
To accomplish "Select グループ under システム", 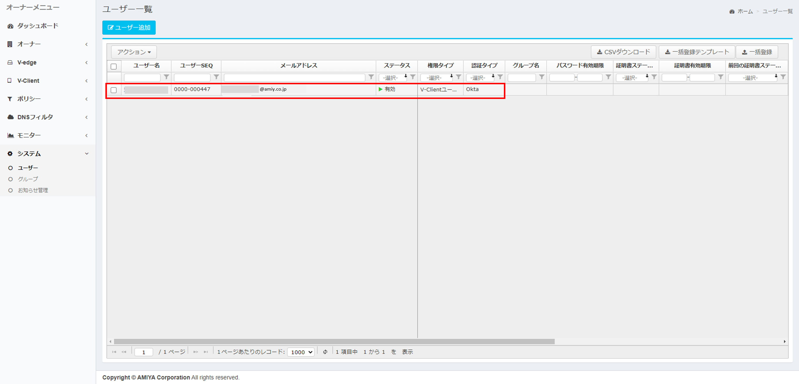I will [x=28, y=179].
